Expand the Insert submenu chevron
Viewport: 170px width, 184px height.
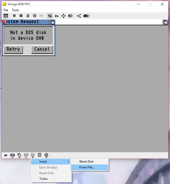(x=68, y=162)
